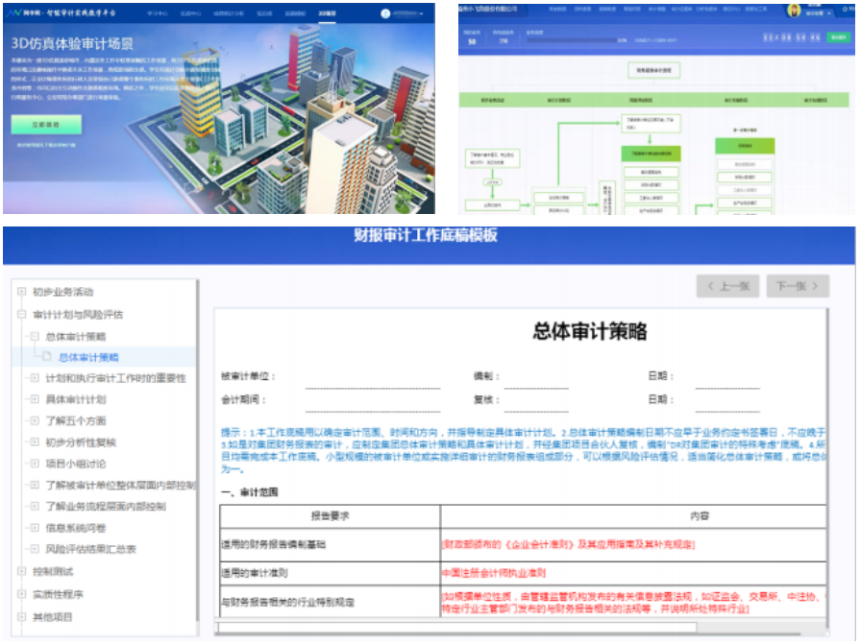The height and width of the screenshot is (644, 861).
Task: Expand the 初步业务活动 tree node
Action: [x=21, y=292]
